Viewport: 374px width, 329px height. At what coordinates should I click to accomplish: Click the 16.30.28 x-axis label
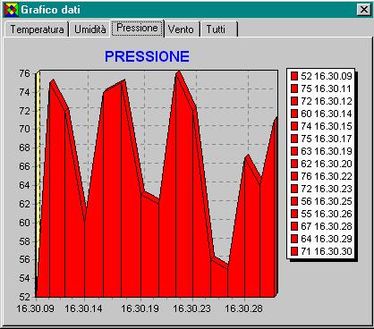(x=243, y=308)
